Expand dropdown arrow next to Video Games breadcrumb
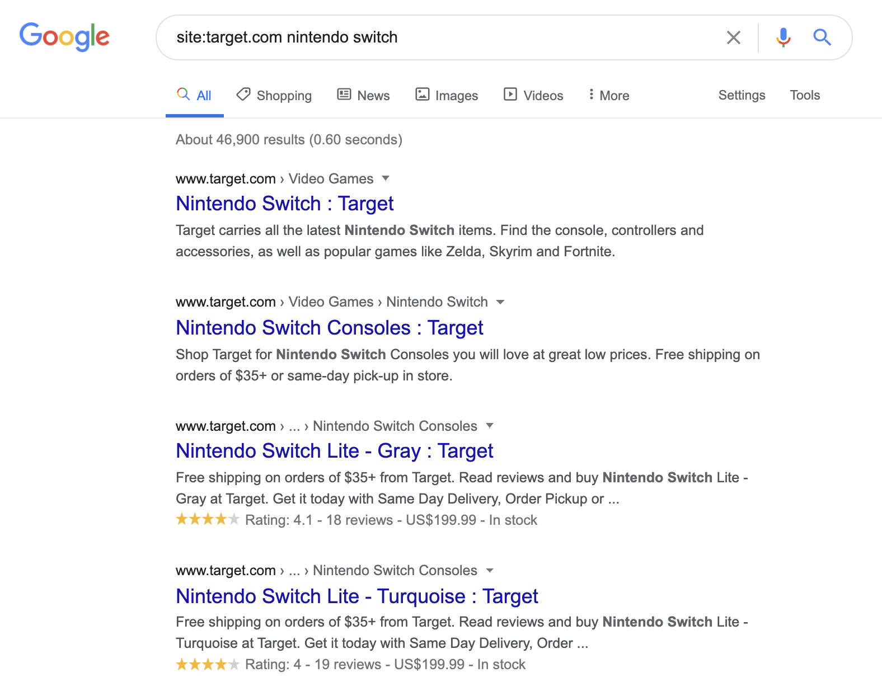 pyautogui.click(x=385, y=178)
